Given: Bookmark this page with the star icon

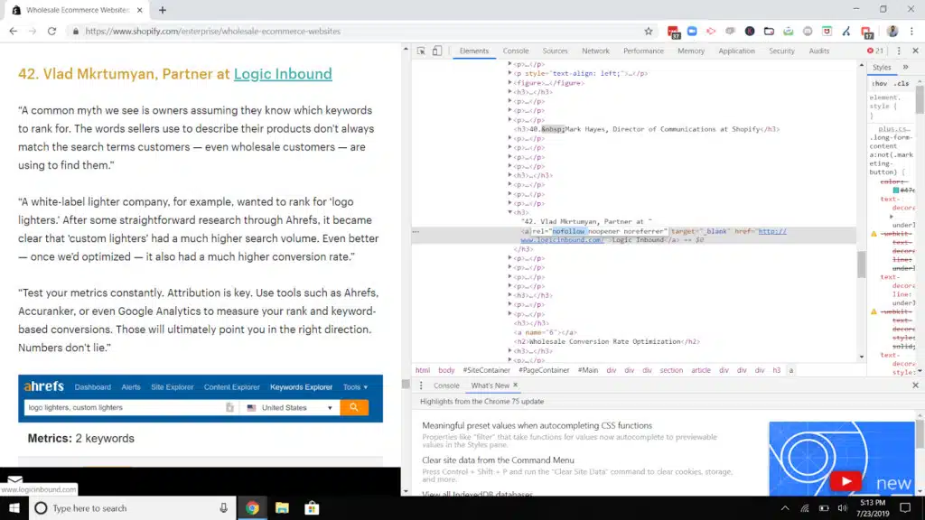Looking at the screenshot, I should (x=648, y=31).
